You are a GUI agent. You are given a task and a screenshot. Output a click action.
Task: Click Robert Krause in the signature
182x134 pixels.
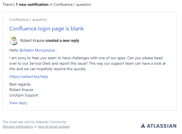click(21, 90)
